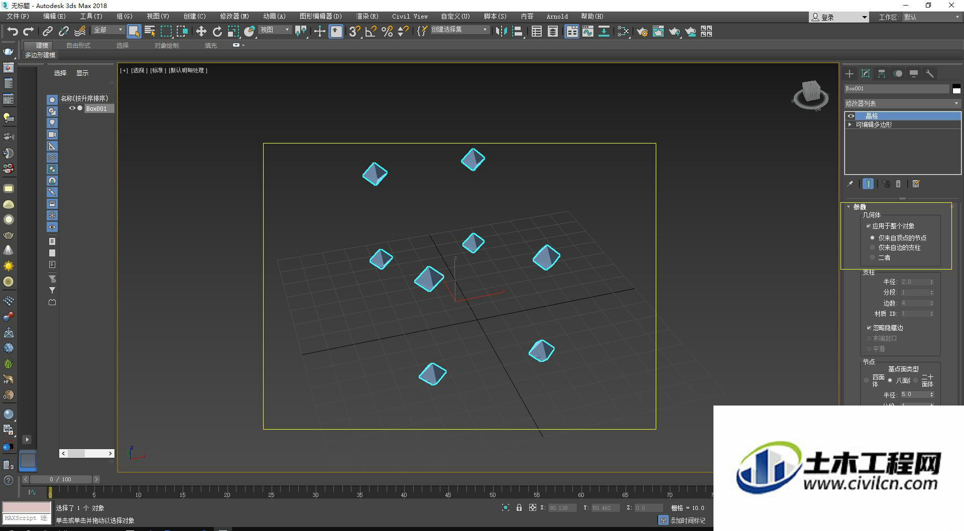Screen dimensions: 964x531
Task: Click 显示 in scene explorer header
Action: pyautogui.click(x=82, y=73)
